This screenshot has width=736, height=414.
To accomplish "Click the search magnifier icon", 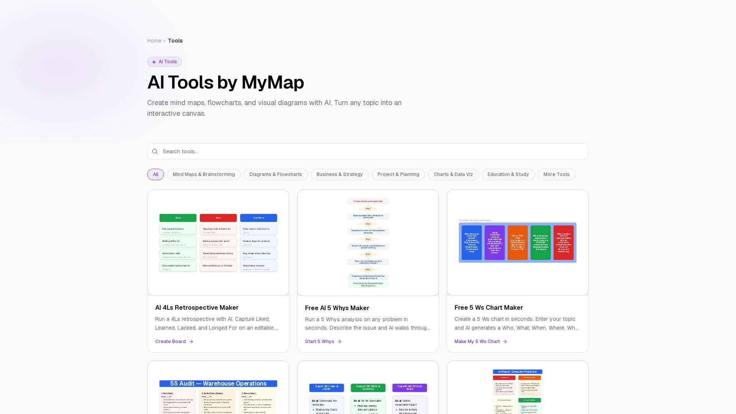I will pos(155,151).
